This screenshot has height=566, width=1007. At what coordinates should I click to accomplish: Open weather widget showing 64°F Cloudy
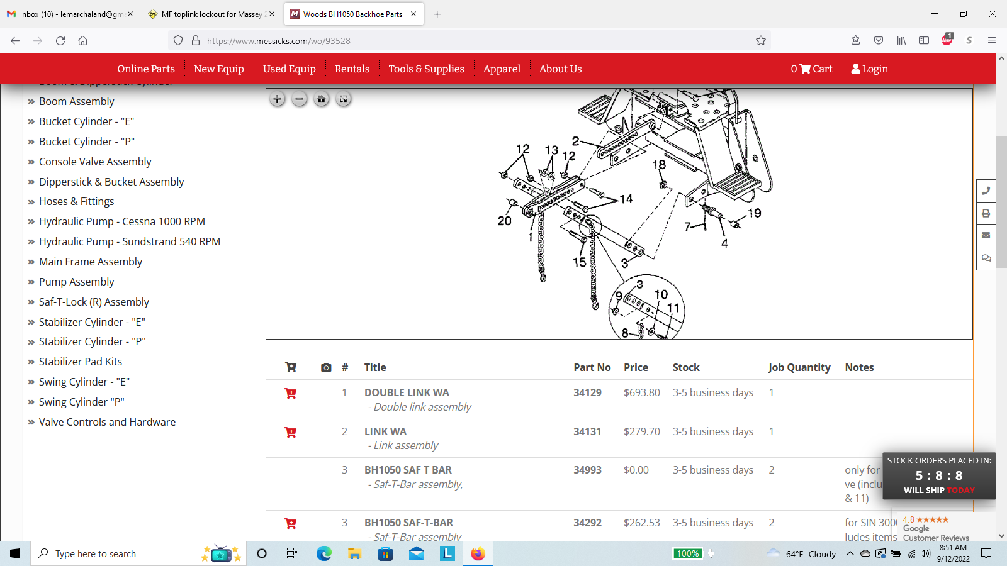tap(801, 553)
